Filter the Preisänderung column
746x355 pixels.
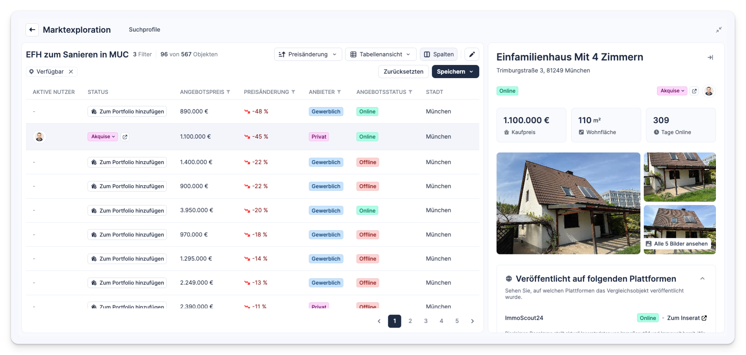[x=293, y=92]
